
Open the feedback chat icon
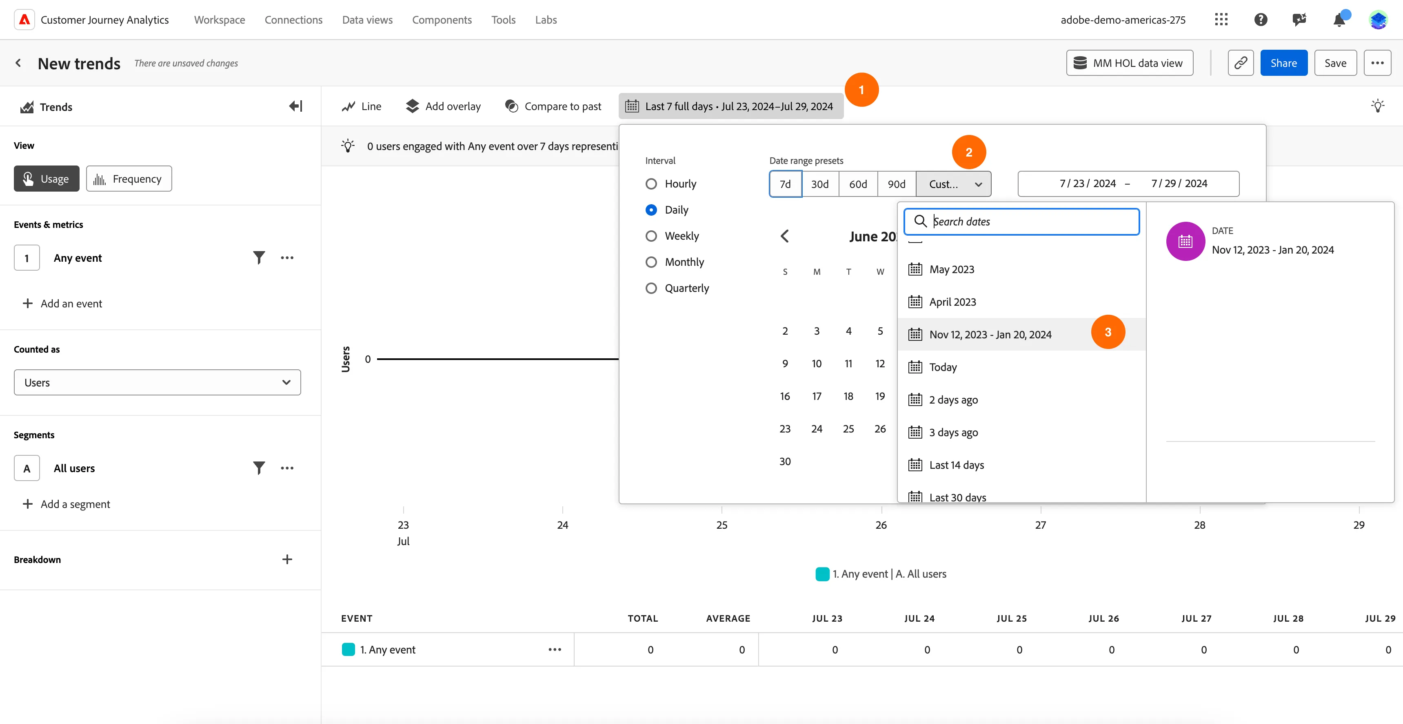click(1299, 20)
